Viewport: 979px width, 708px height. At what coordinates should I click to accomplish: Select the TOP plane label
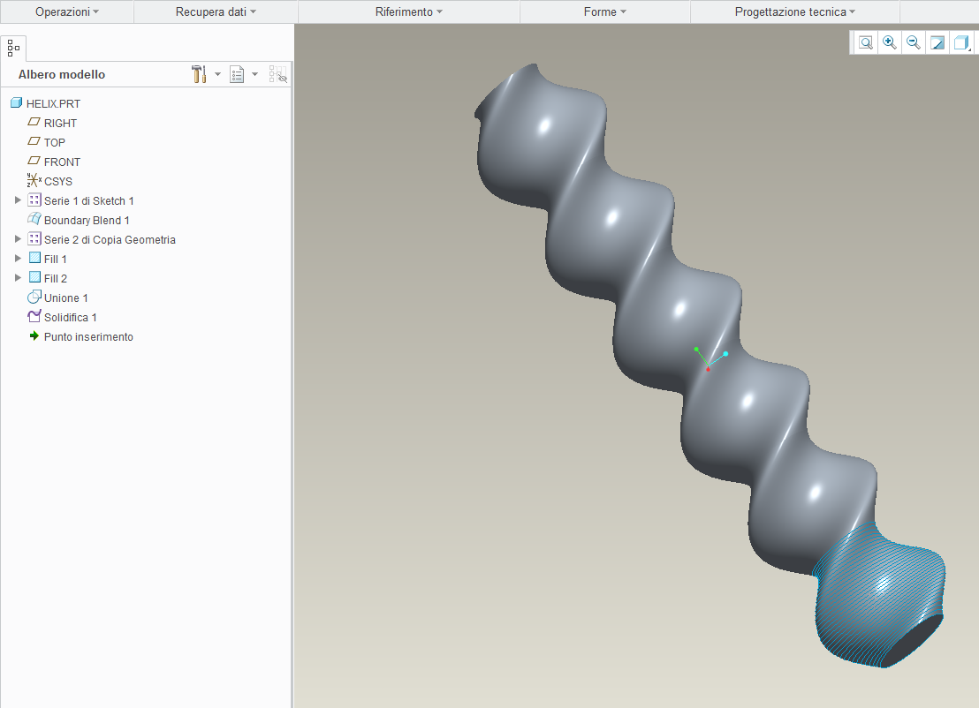click(x=54, y=142)
